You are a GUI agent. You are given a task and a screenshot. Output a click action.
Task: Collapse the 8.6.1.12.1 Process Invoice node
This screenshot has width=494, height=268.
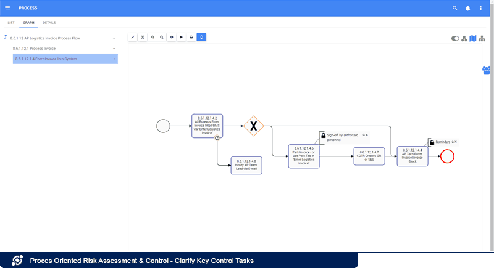[114, 48]
